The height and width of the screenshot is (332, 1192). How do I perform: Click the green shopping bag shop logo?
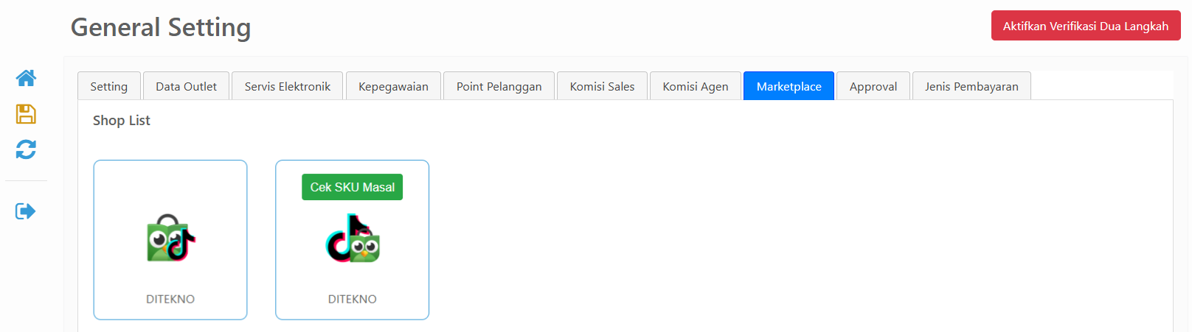[x=170, y=239]
